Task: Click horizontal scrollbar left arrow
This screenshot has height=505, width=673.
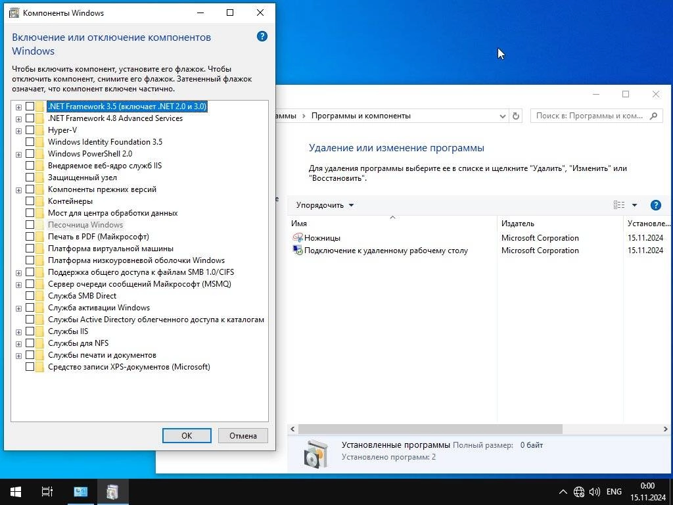Action: [x=292, y=429]
